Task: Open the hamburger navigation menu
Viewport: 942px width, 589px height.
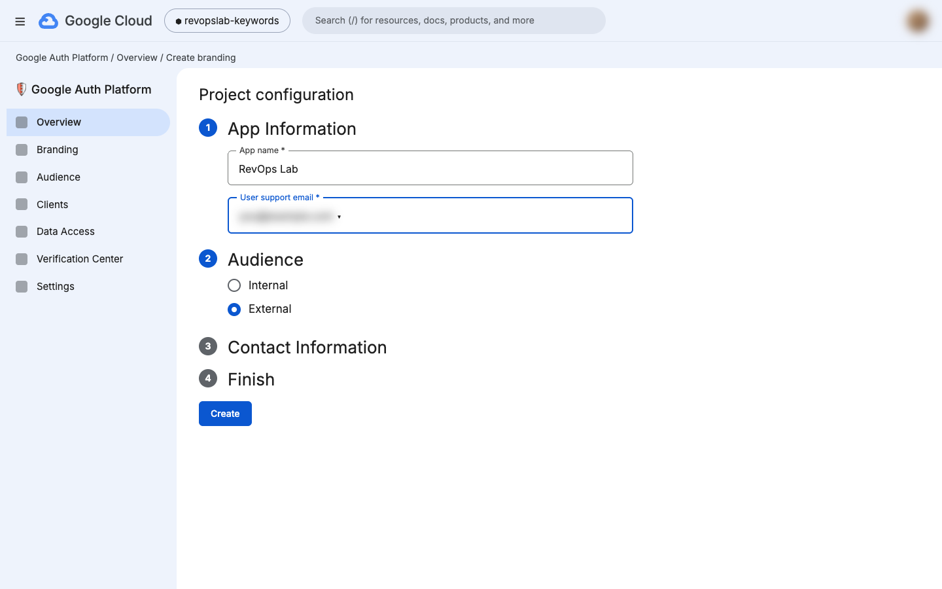Action: pos(20,21)
